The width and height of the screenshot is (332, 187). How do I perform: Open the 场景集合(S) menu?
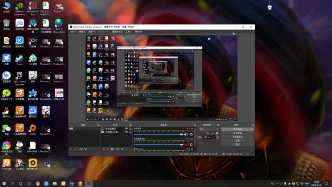(117, 32)
